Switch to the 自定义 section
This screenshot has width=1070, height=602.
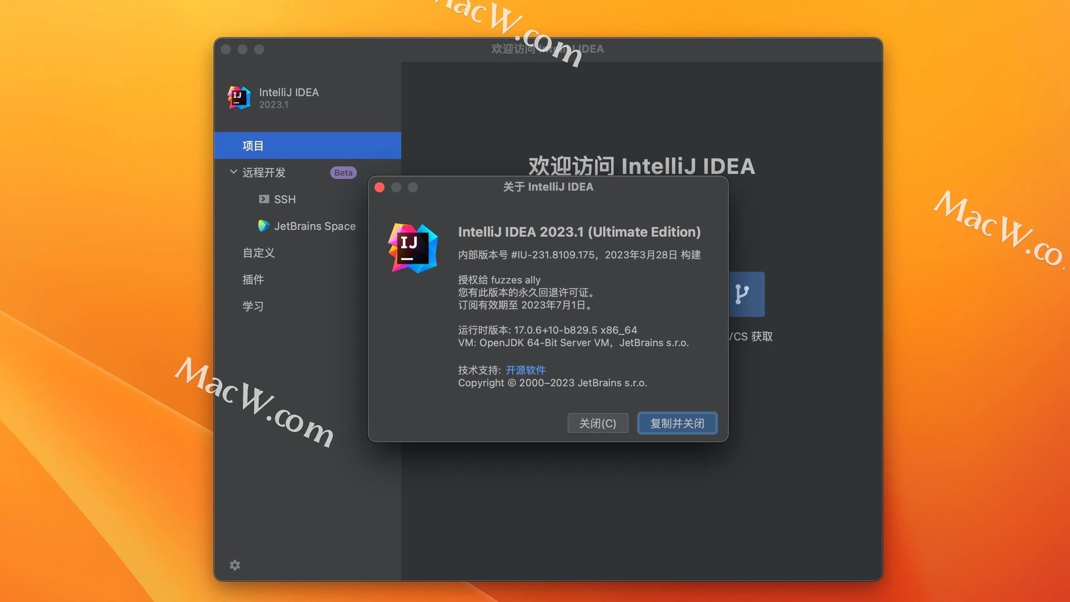(x=259, y=253)
